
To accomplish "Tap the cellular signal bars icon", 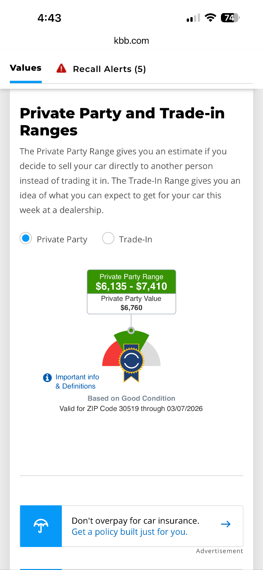I will [x=193, y=18].
